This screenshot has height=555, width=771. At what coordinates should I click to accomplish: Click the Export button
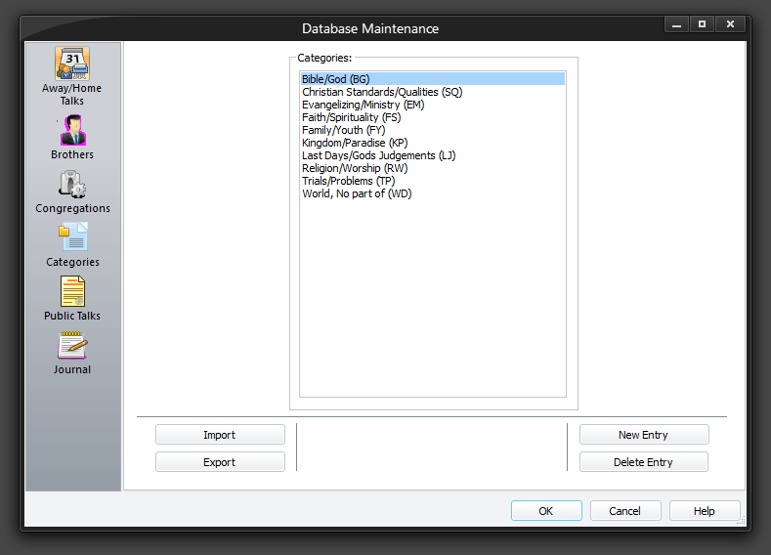[220, 462]
